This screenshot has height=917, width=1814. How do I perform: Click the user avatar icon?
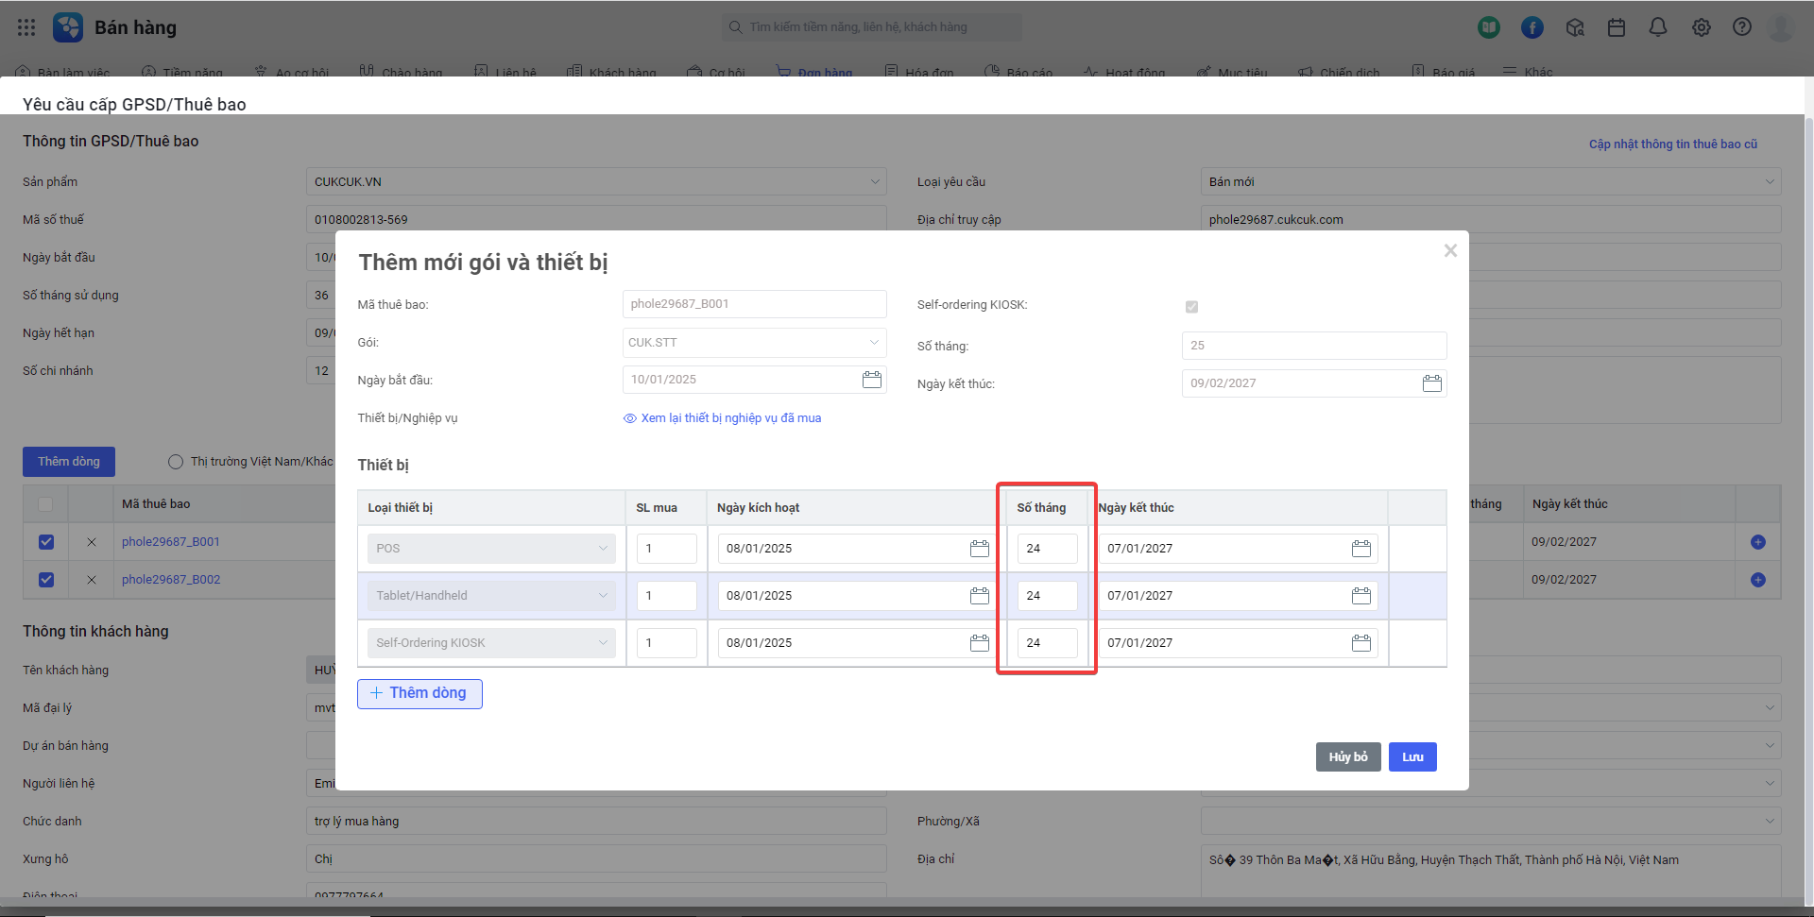tap(1781, 27)
